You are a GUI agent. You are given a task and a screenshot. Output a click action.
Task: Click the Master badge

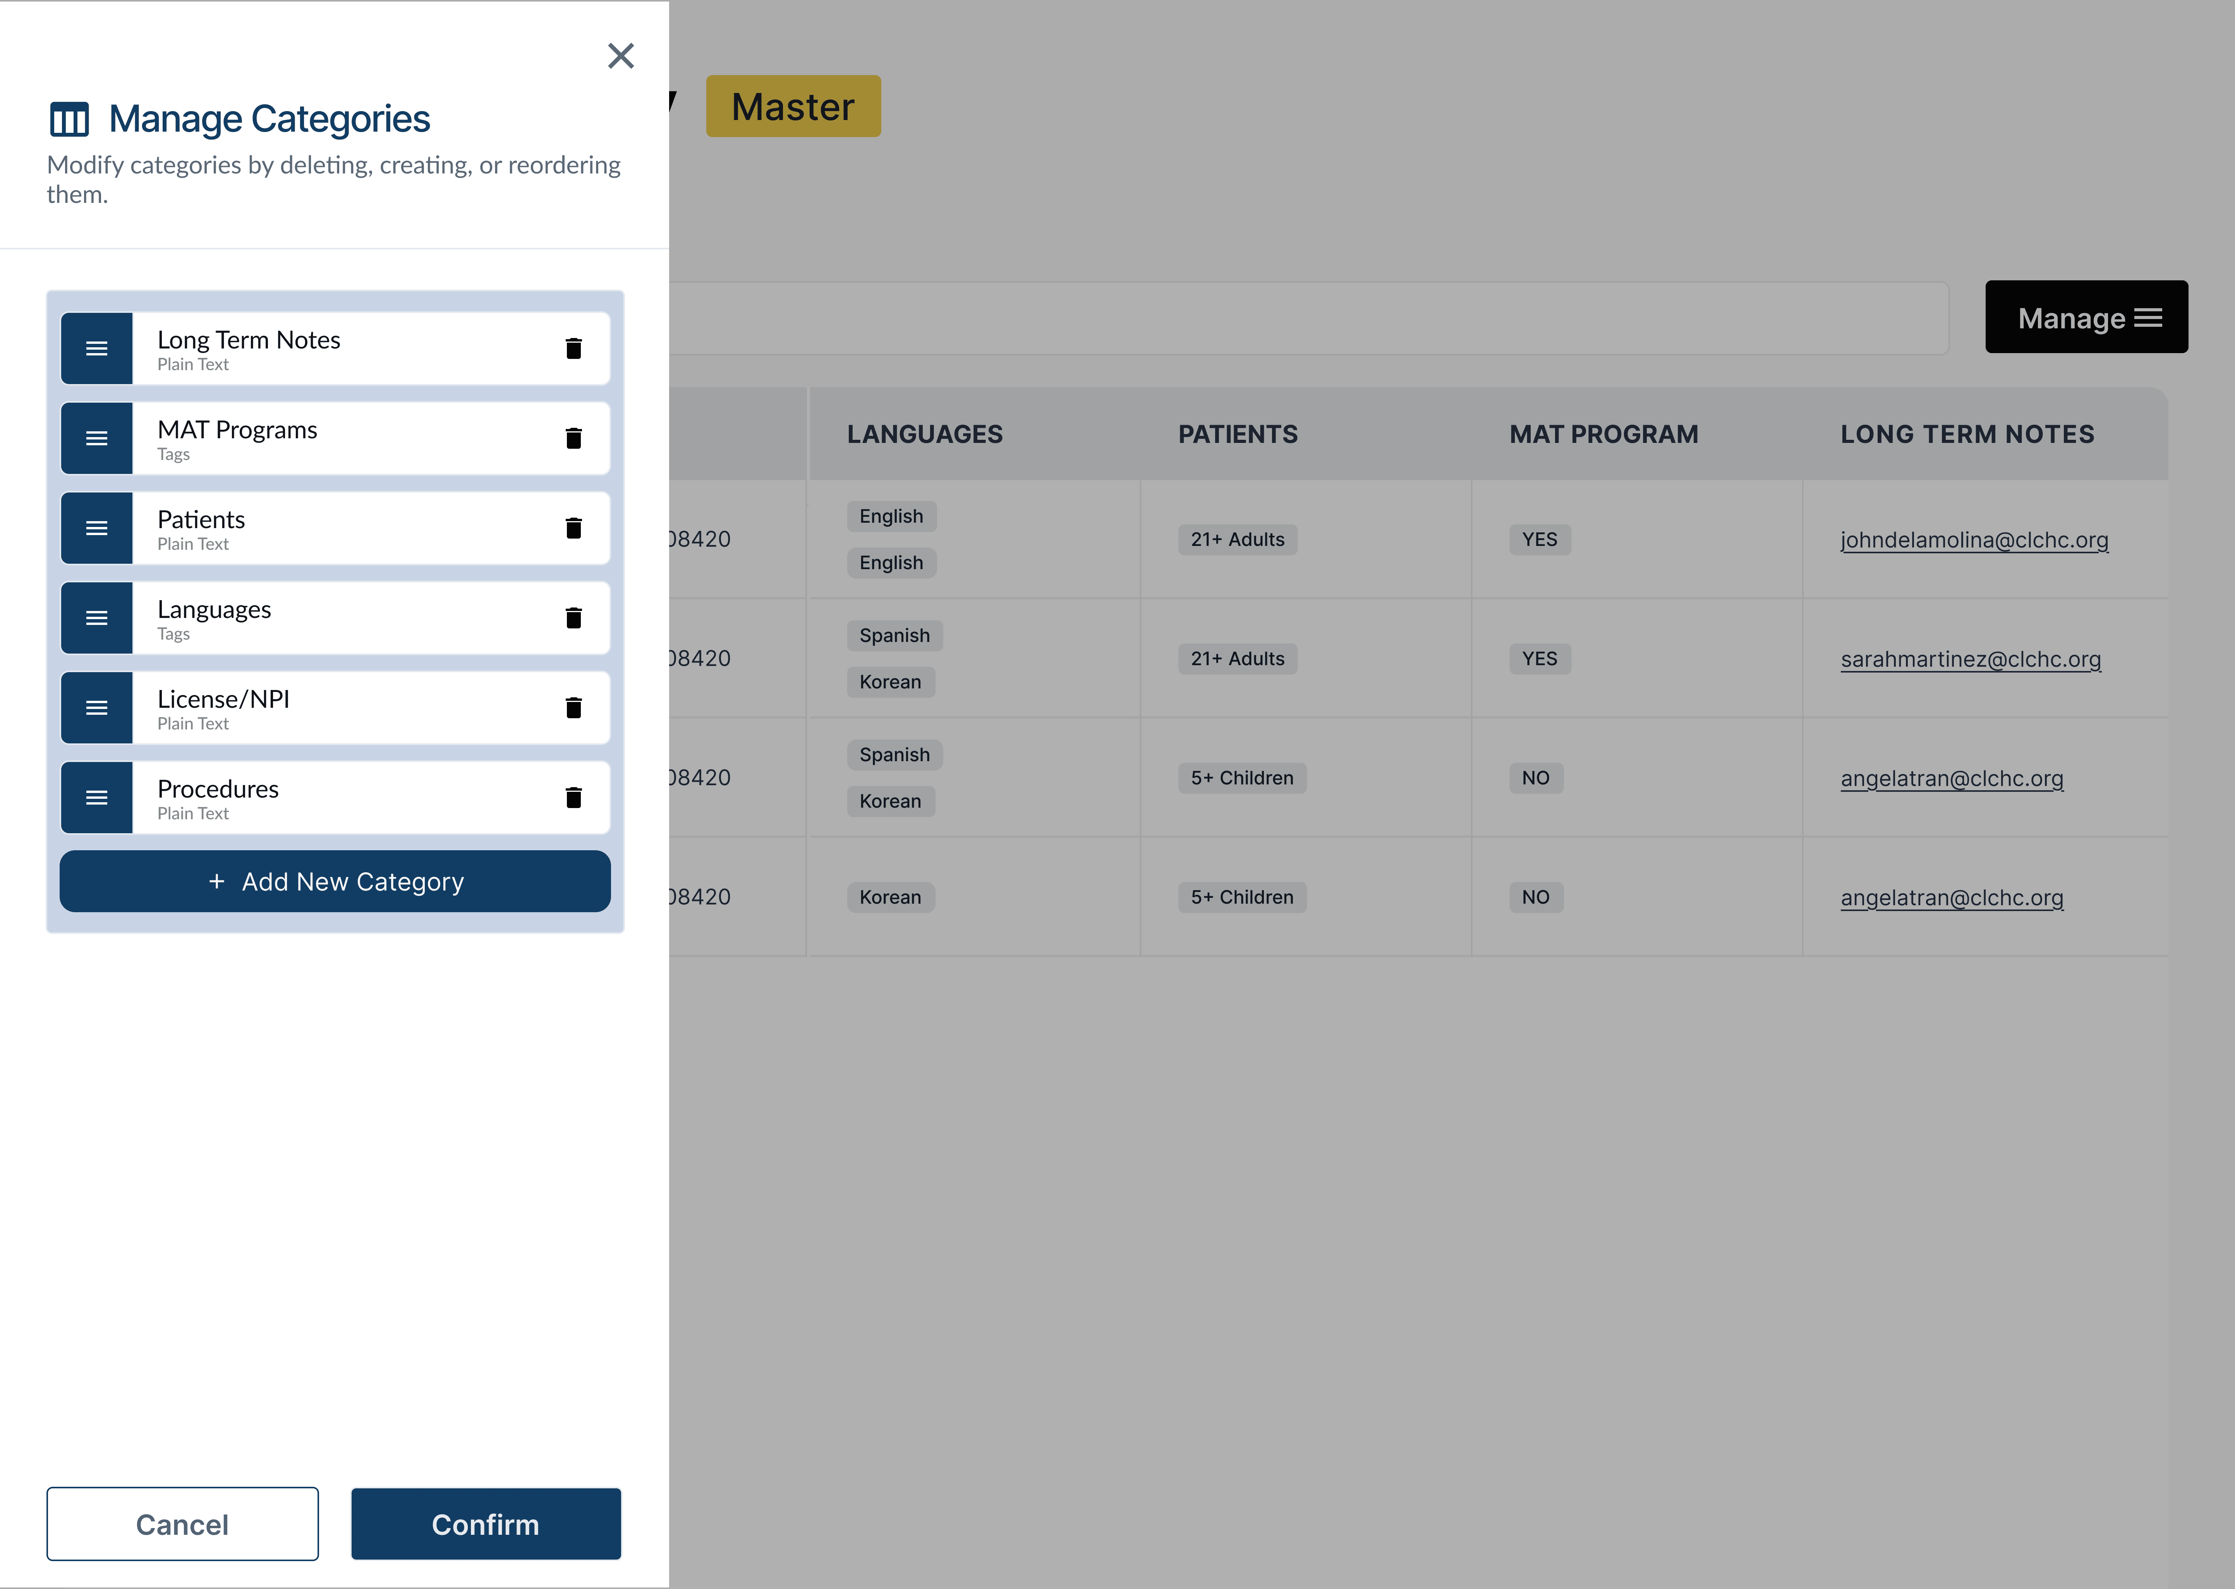click(793, 106)
